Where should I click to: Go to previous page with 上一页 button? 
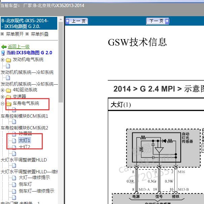pyautogui.click(x=77, y=21)
